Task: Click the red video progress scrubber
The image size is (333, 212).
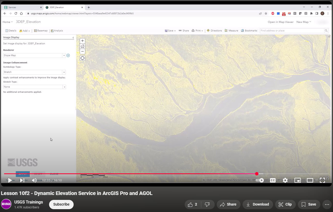Action: point(257,174)
